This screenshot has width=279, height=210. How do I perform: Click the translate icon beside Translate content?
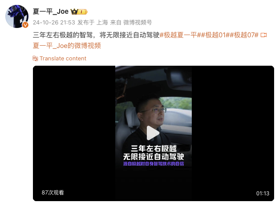point(35,59)
